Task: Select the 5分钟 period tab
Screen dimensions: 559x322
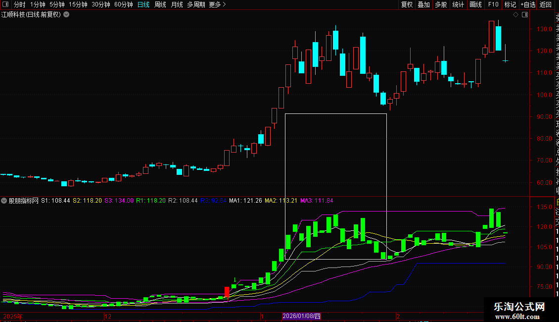Action: coord(57,4)
